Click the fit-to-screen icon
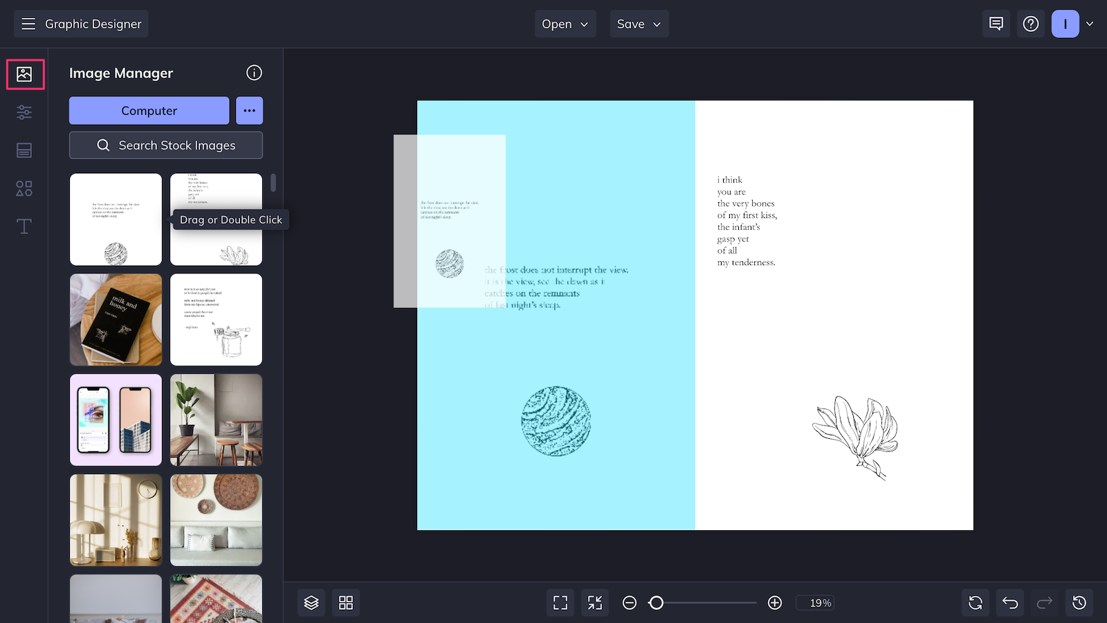1107x623 pixels. 560,602
